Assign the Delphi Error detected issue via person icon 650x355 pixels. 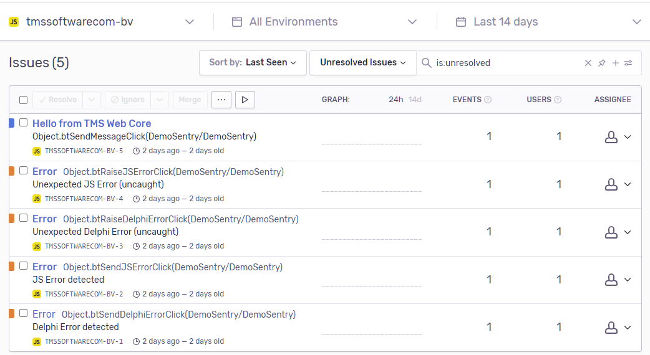(x=611, y=327)
